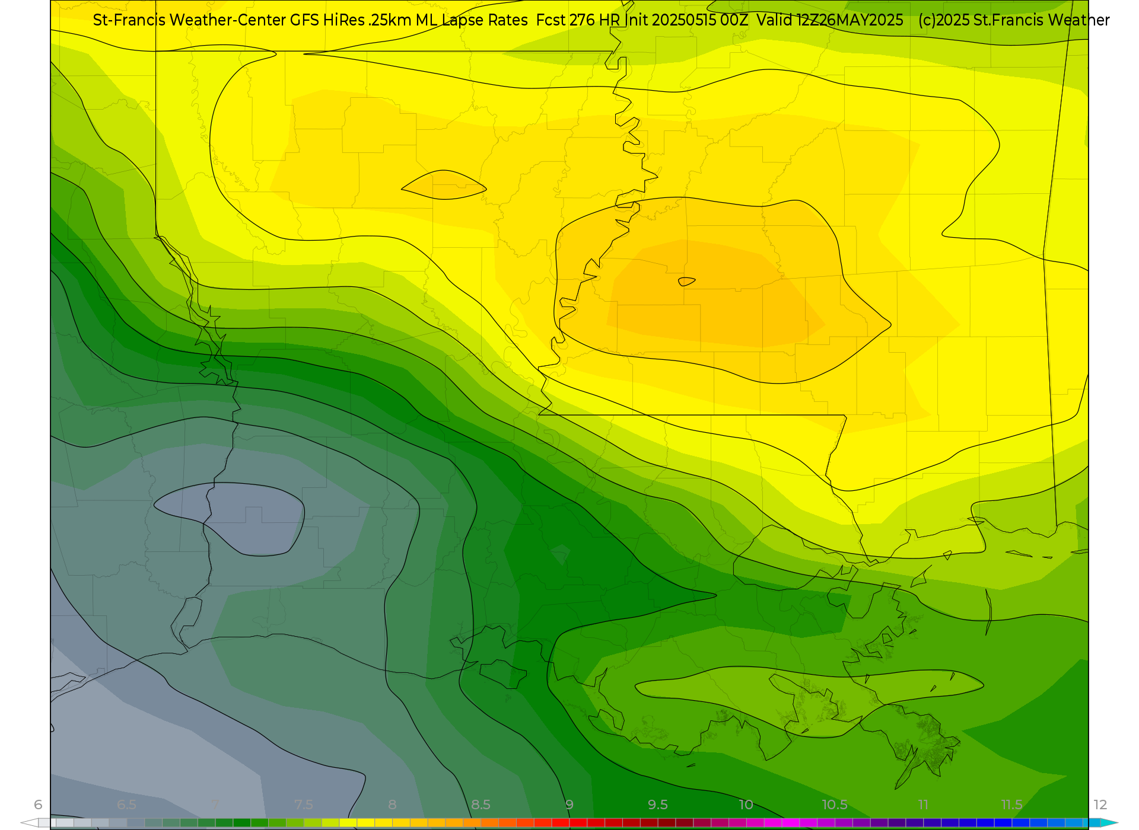Click the colorbar label "7.5"

(304, 805)
